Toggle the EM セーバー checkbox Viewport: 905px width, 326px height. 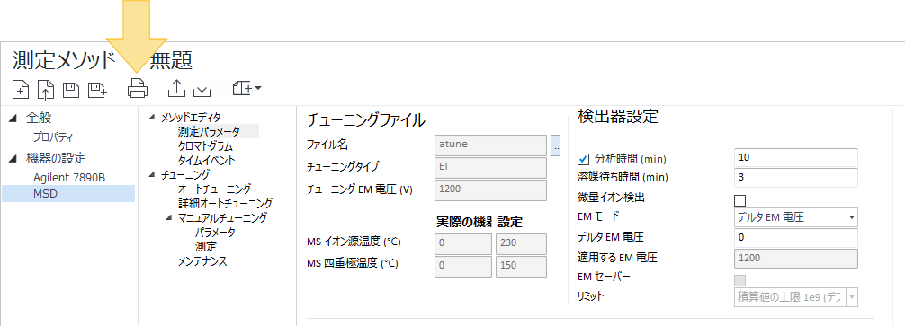[739, 280]
